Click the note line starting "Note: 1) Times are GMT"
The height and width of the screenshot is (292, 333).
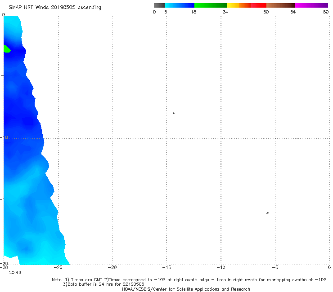click(189, 280)
